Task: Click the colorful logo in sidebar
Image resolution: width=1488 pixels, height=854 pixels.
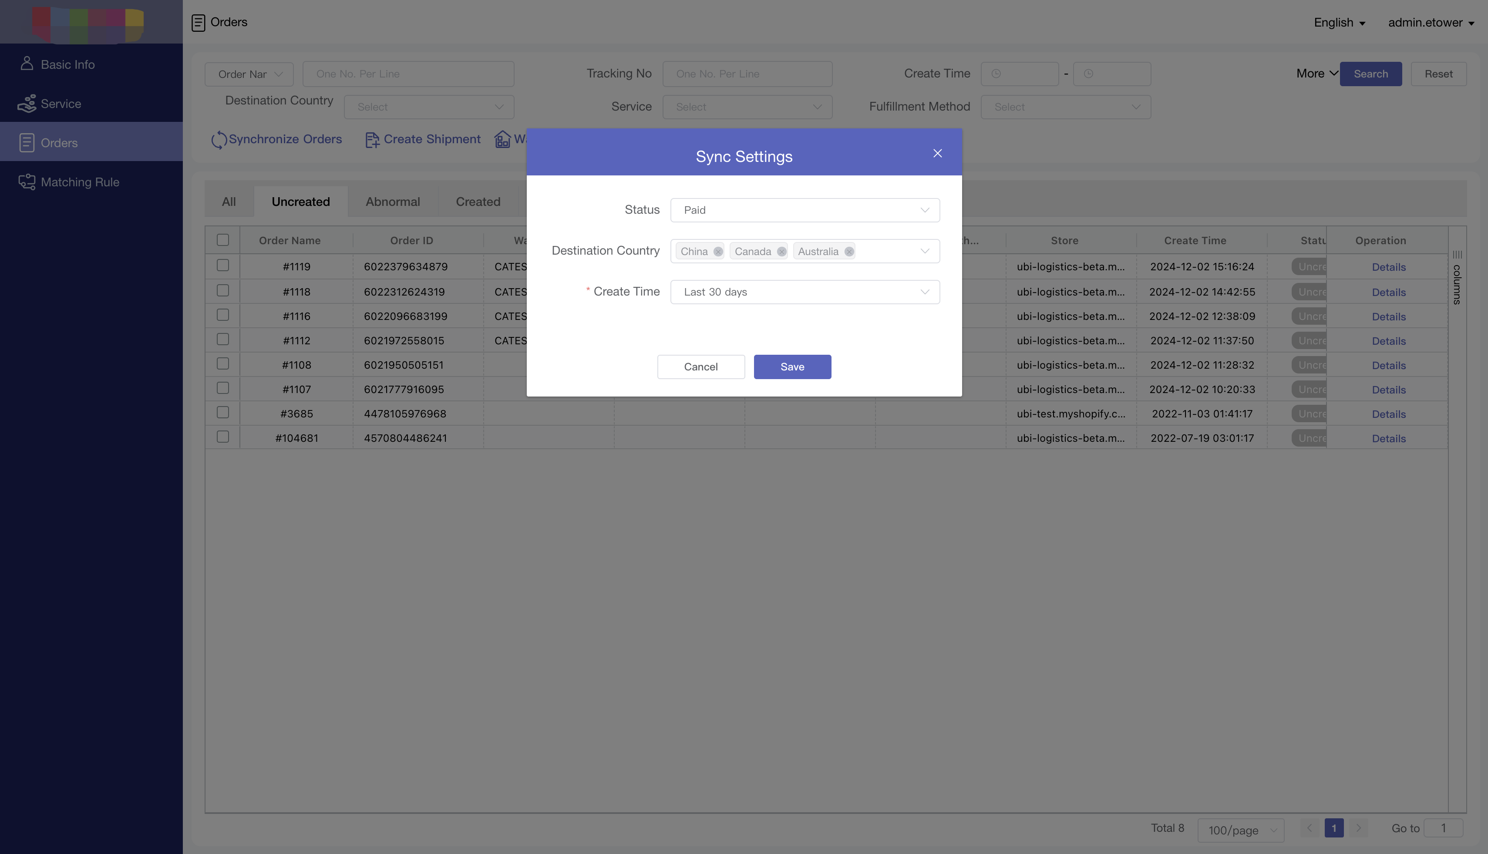Action: click(88, 25)
